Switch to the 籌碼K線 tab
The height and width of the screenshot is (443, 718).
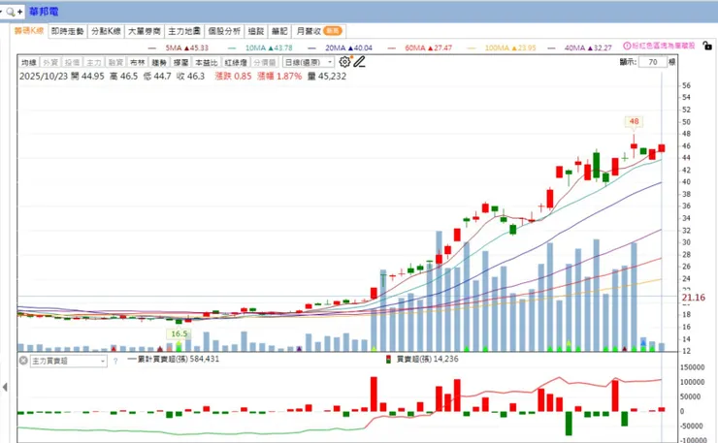tap(29, 31)
